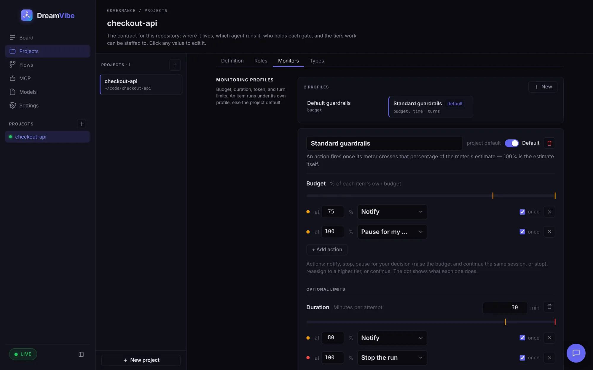Click the Duration threshold track
This screenshot has width=593, height=370.
431,322
